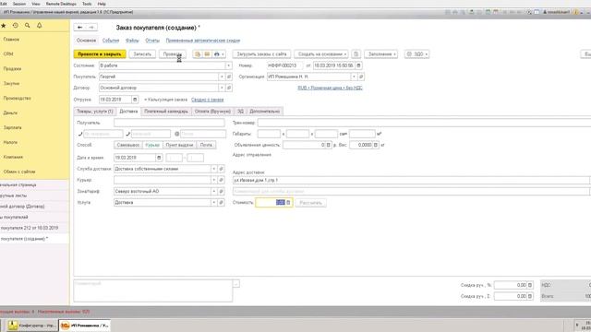The height and width of the screenshot is (332, 591).
Task: Open the Служба доставки record icon
Action: pos(222,169)
